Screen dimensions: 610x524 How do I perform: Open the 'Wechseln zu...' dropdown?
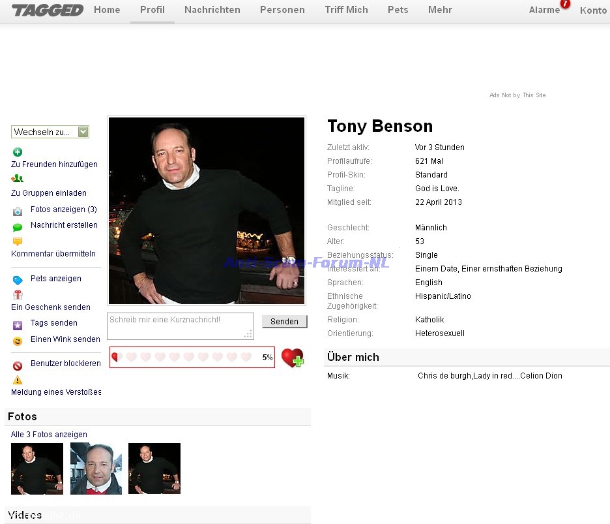pos(50,132)
